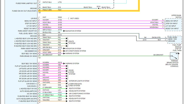Click the Seats System arrow on P877 wire
Viewport: 184px width, 104px height.
tap(67, 101)
